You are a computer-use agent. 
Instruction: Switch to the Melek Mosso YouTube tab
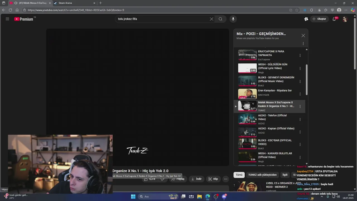point(31,3)
